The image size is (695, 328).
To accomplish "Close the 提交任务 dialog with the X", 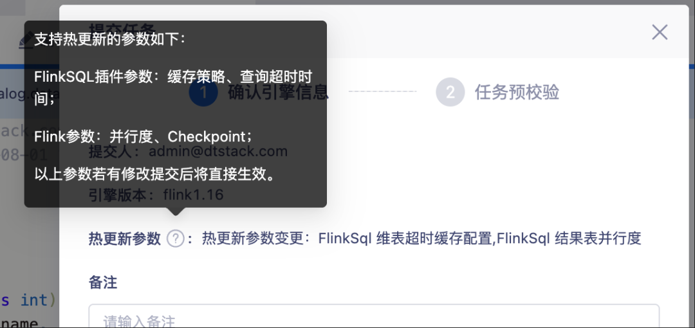I will (660, 32).
